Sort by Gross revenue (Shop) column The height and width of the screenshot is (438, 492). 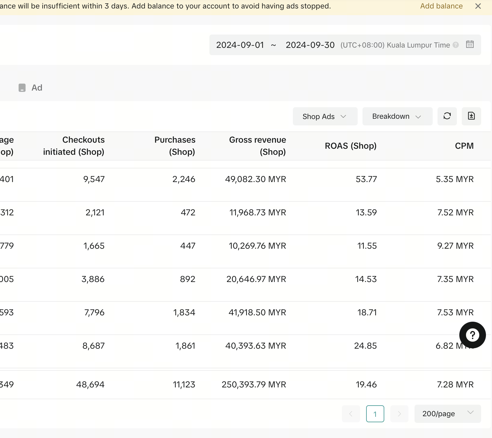pos(257,146)
